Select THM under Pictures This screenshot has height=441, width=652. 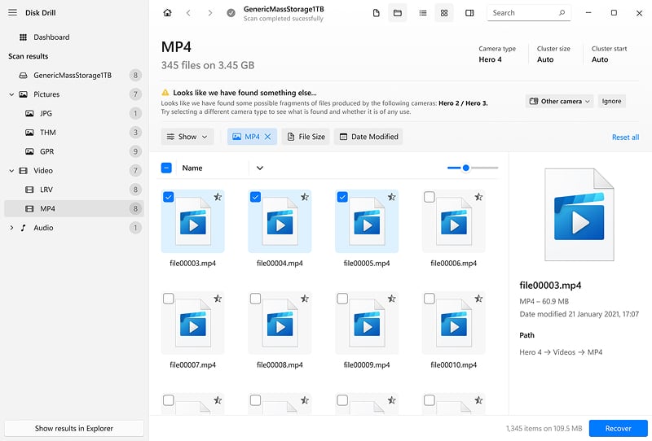74,133
